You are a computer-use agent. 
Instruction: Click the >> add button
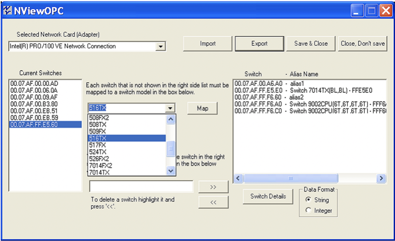click(x=213, y=187)
